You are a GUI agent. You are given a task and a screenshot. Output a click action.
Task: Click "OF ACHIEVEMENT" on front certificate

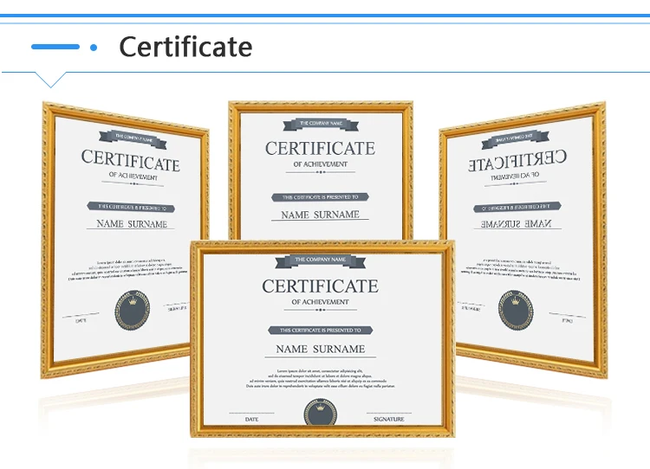[320, 302]
